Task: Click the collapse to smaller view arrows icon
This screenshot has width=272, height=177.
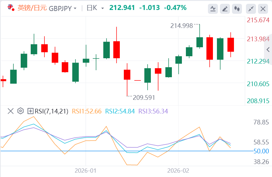Action: tap(251, 9)
